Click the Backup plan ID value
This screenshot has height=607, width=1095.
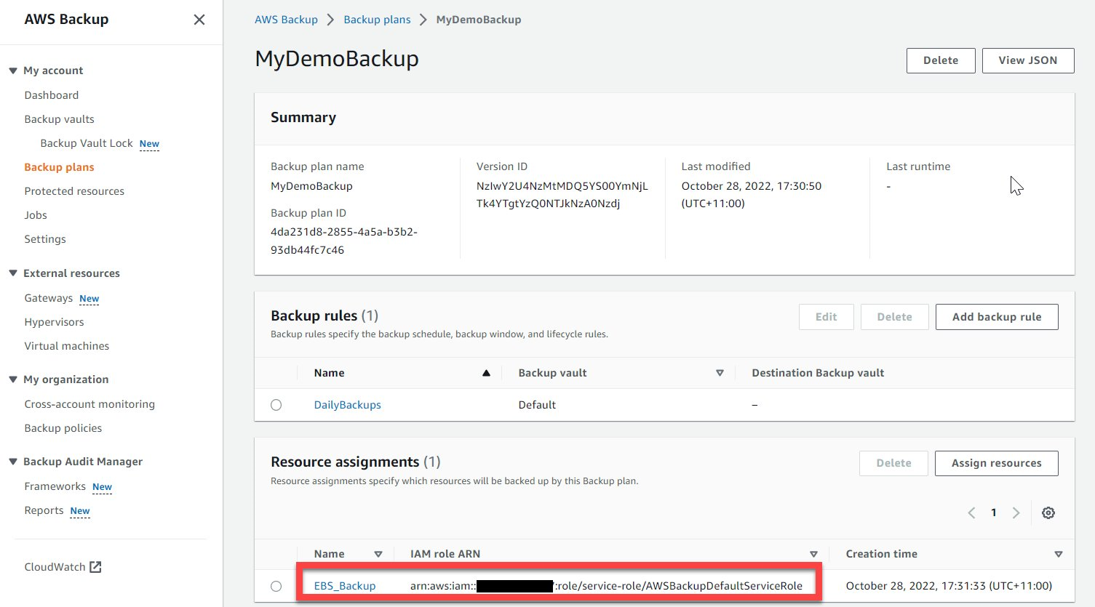point(344,241)
